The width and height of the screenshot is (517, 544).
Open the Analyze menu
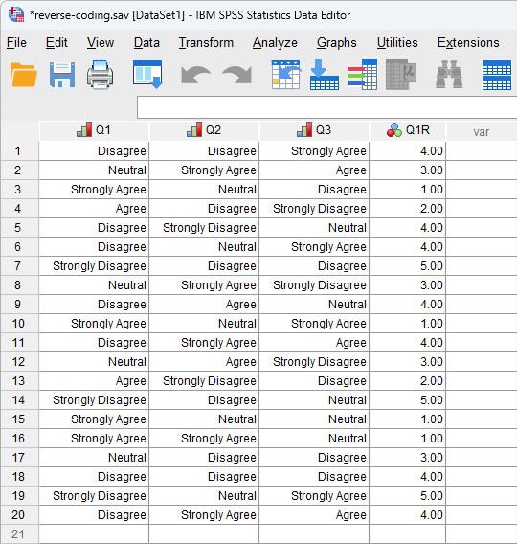[275, 43]
